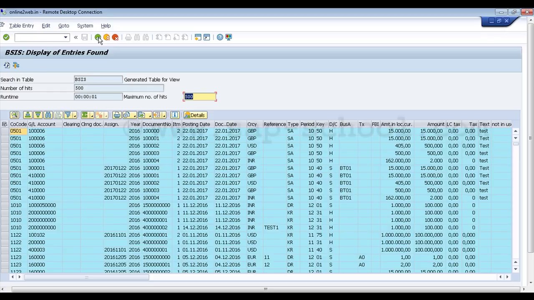Sort descending using the grid toolbar icon

click(x=38, y=115)
